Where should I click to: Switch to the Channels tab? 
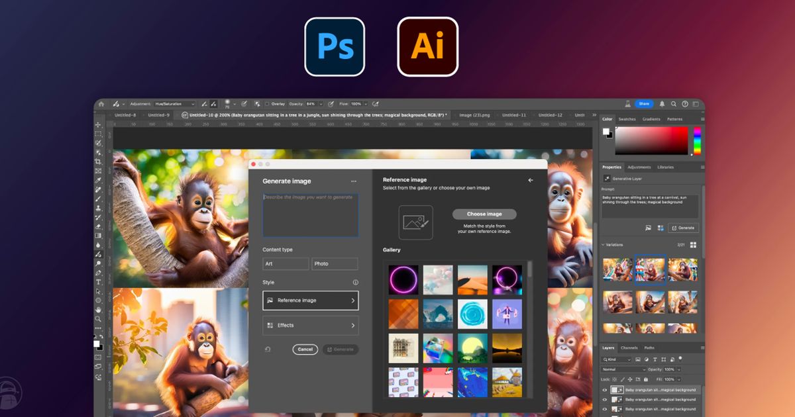629,347
